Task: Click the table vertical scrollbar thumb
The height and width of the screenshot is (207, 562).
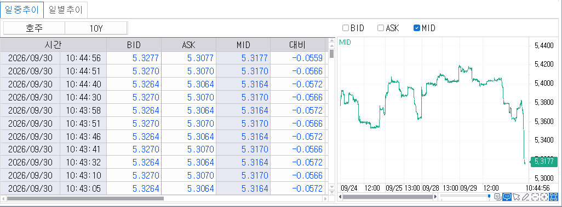Action: tap(331, 54)
